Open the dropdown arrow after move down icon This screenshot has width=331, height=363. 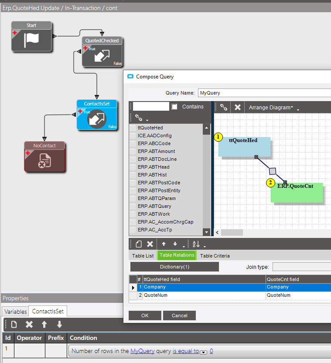(x=184, y=247)
